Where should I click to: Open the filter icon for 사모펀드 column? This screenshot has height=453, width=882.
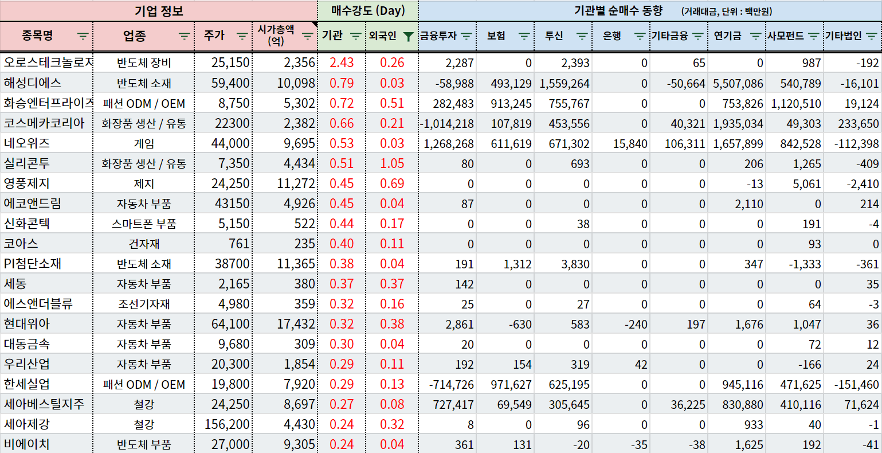coord(813,36)
